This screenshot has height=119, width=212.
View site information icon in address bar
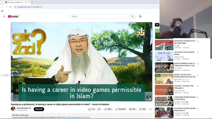[x=15, y=7]
